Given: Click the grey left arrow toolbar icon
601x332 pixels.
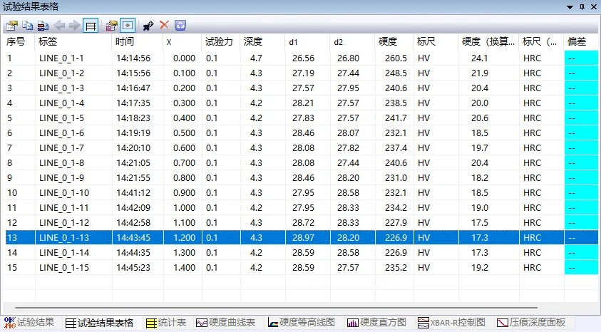Looking at the screenshot, I should click(x=59, y=26).
